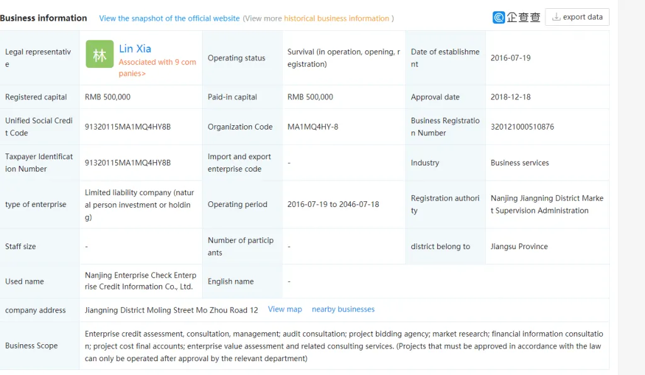Click the company address text
This screenshot has width=645, height=375.
click(x=171, y=310)
